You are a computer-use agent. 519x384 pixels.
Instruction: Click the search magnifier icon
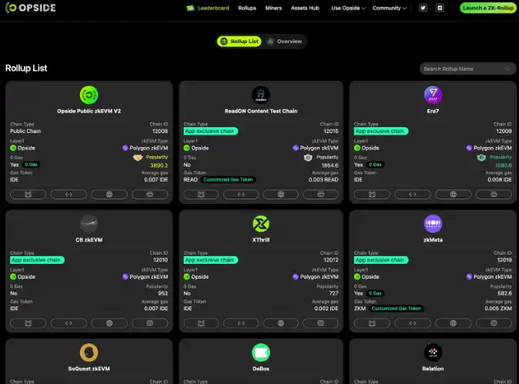[x=507, y=68]
